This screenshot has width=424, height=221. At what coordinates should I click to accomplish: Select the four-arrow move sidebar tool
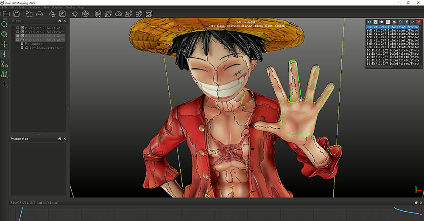(x=4, y=84)
